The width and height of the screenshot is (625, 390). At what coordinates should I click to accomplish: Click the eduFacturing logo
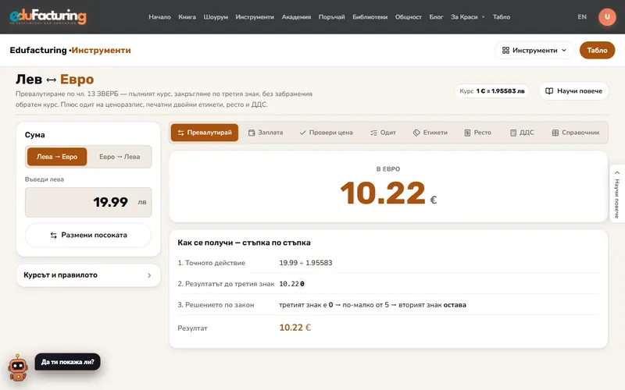pyautogui.click(x=48, y=16)
